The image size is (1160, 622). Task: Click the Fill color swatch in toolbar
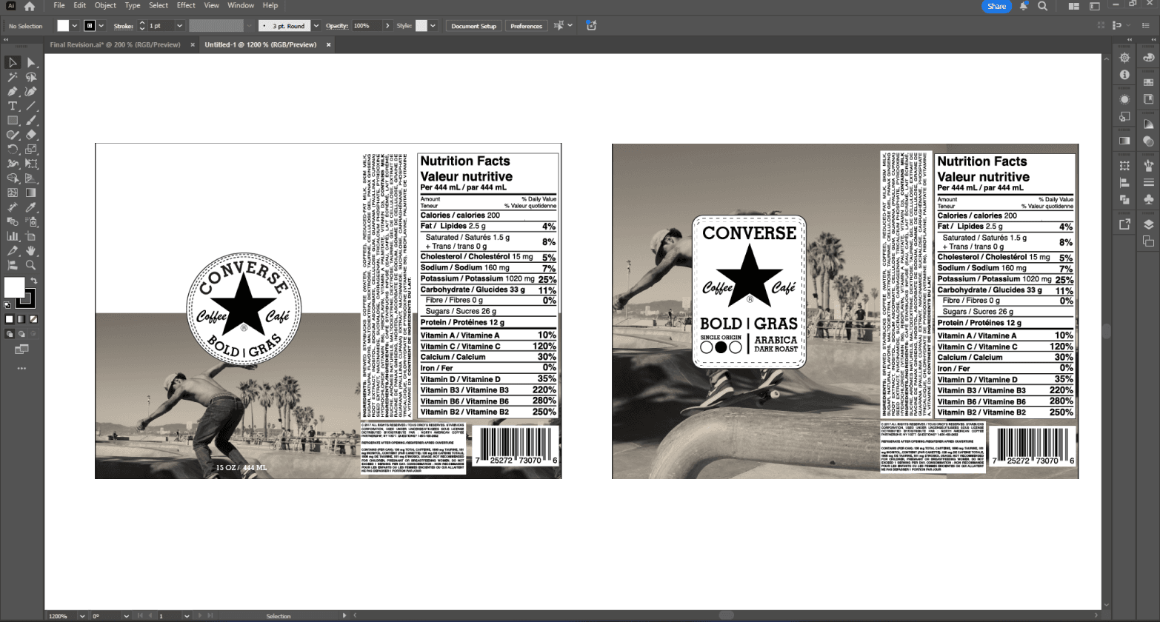(x=14, y=287)
